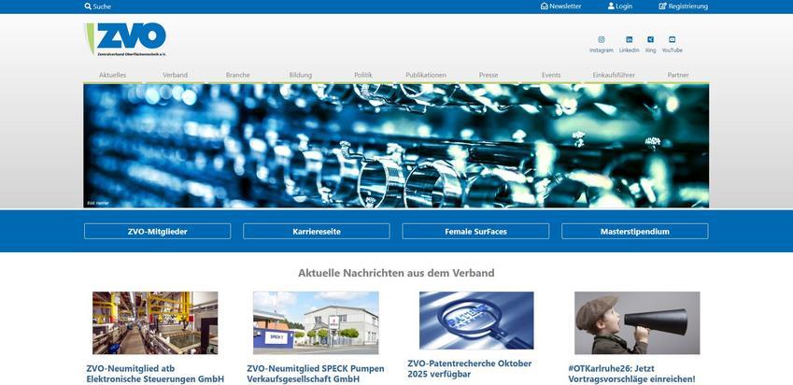
Task: Click the Registrierung text link
Action: tap(688, 6)
